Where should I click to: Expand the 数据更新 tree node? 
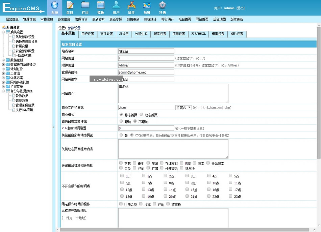click(3, 60)
